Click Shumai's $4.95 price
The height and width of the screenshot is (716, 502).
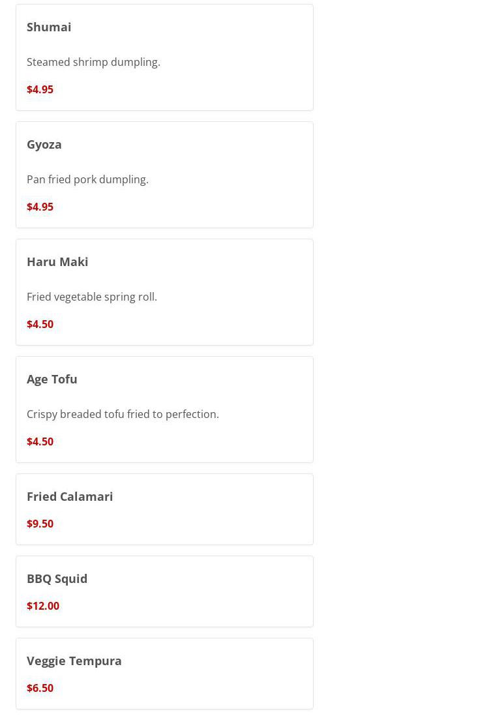40,89
